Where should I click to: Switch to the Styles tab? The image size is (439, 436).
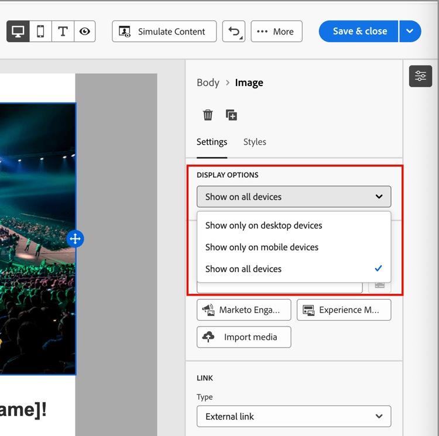click(255, 142)
